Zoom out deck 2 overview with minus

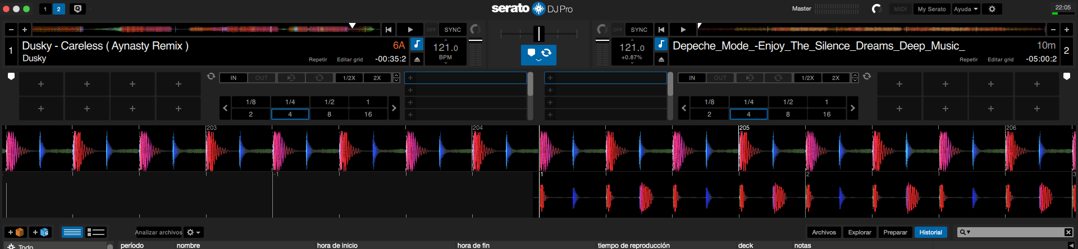pyautogui.click(x=1053, y=29)
